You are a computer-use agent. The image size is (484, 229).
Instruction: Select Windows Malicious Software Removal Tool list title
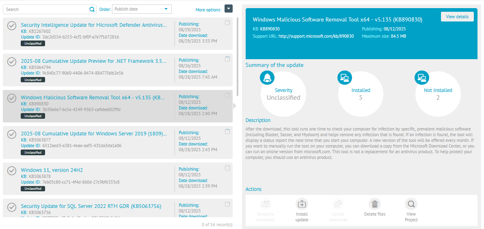click(x=93, y=97)
